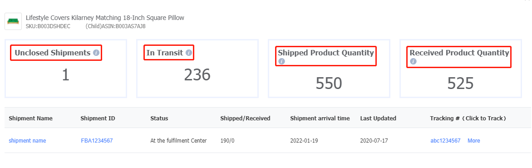Click the info icon under Shipped Product Quantity

pos(281,61)
